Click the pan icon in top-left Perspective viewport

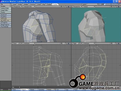point(61,6)
